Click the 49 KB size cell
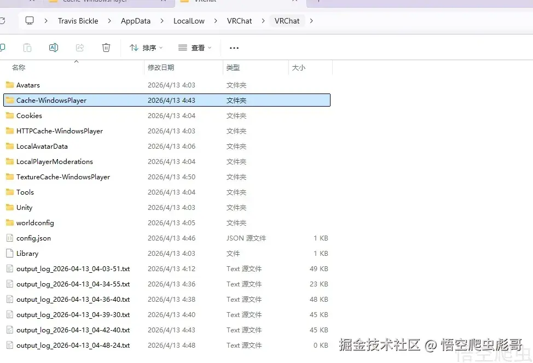Screen dimensions: 533x363 (x=318, y=268)
